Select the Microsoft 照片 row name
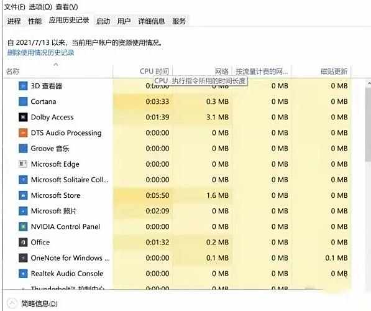Screen dimensions: 371x311 tap(53, 211)
